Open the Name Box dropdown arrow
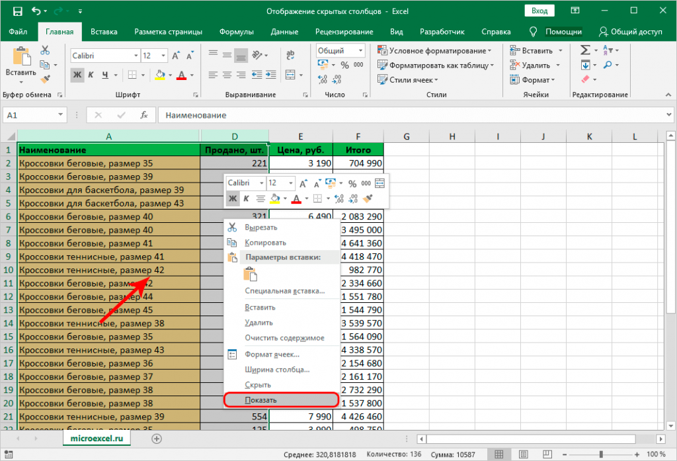677x461 pixels. coord(60,115)
